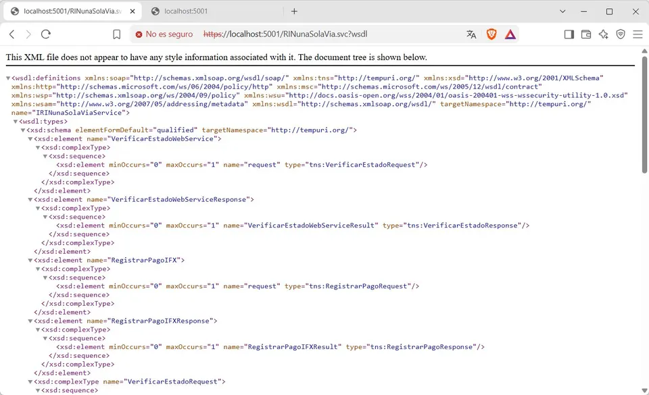Collapse sequence under VerificarEstadoWebService element
Viewport: 649px width, 395px height.
pyautogui.click(x=45, y=156)
